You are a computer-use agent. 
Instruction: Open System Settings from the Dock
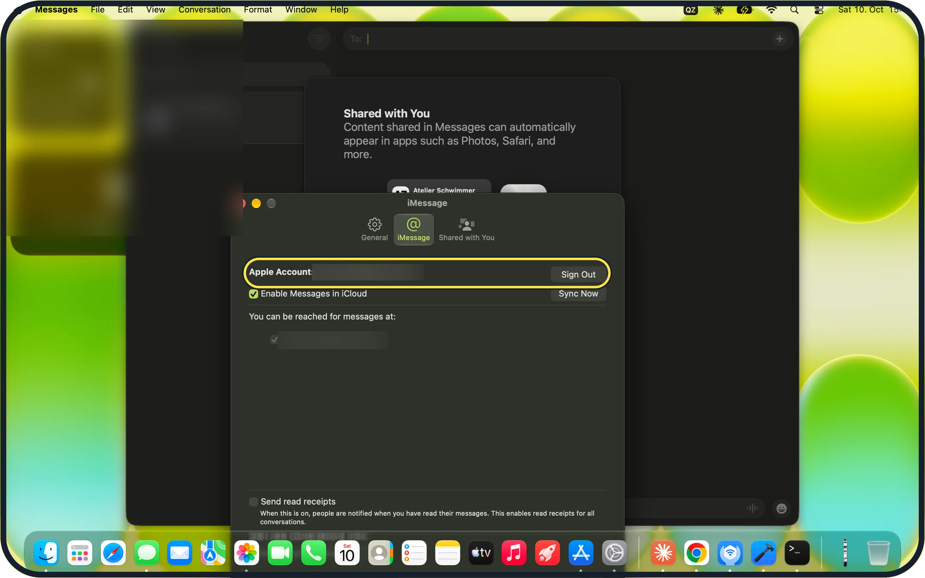point(614,553)
